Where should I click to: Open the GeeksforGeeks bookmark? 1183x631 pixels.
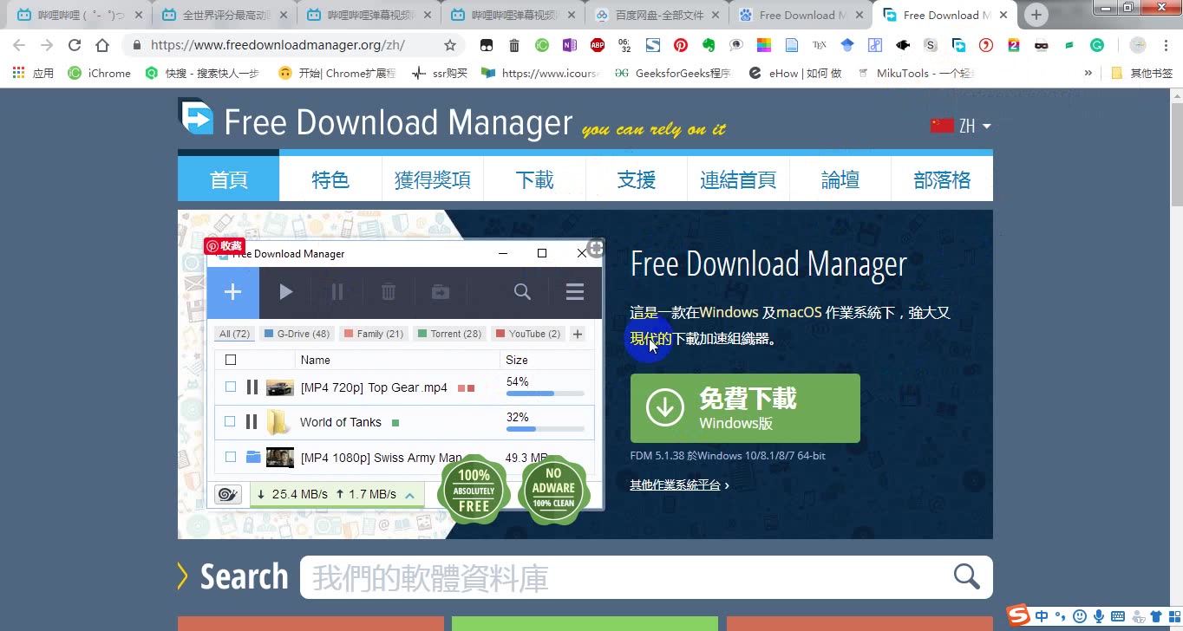click(x=673, y=73)
